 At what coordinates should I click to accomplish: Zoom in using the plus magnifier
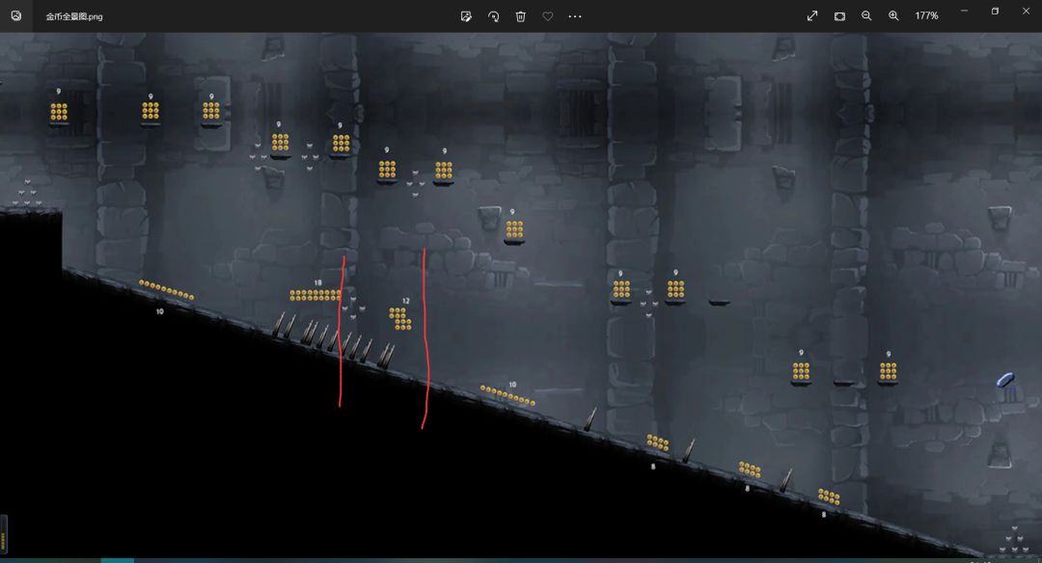(x=893, y=16)
